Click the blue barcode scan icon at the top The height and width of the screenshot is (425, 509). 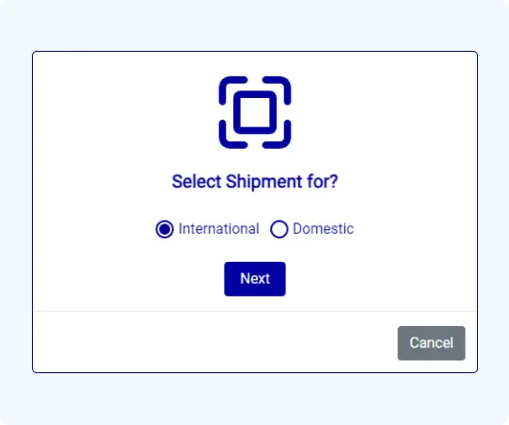[255, 112]
